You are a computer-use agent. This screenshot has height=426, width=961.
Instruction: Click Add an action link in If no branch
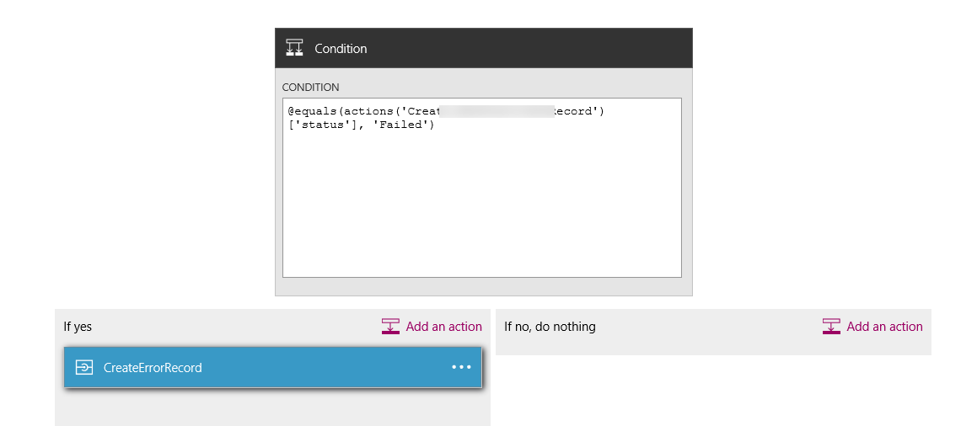[x=884, y=327]
